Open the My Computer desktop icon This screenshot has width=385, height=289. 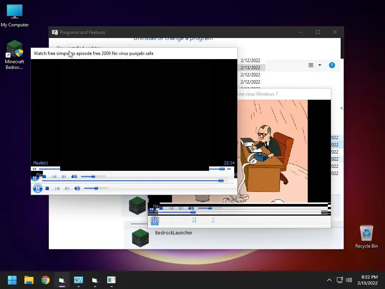pyautogui.click(x=15, y=15)
